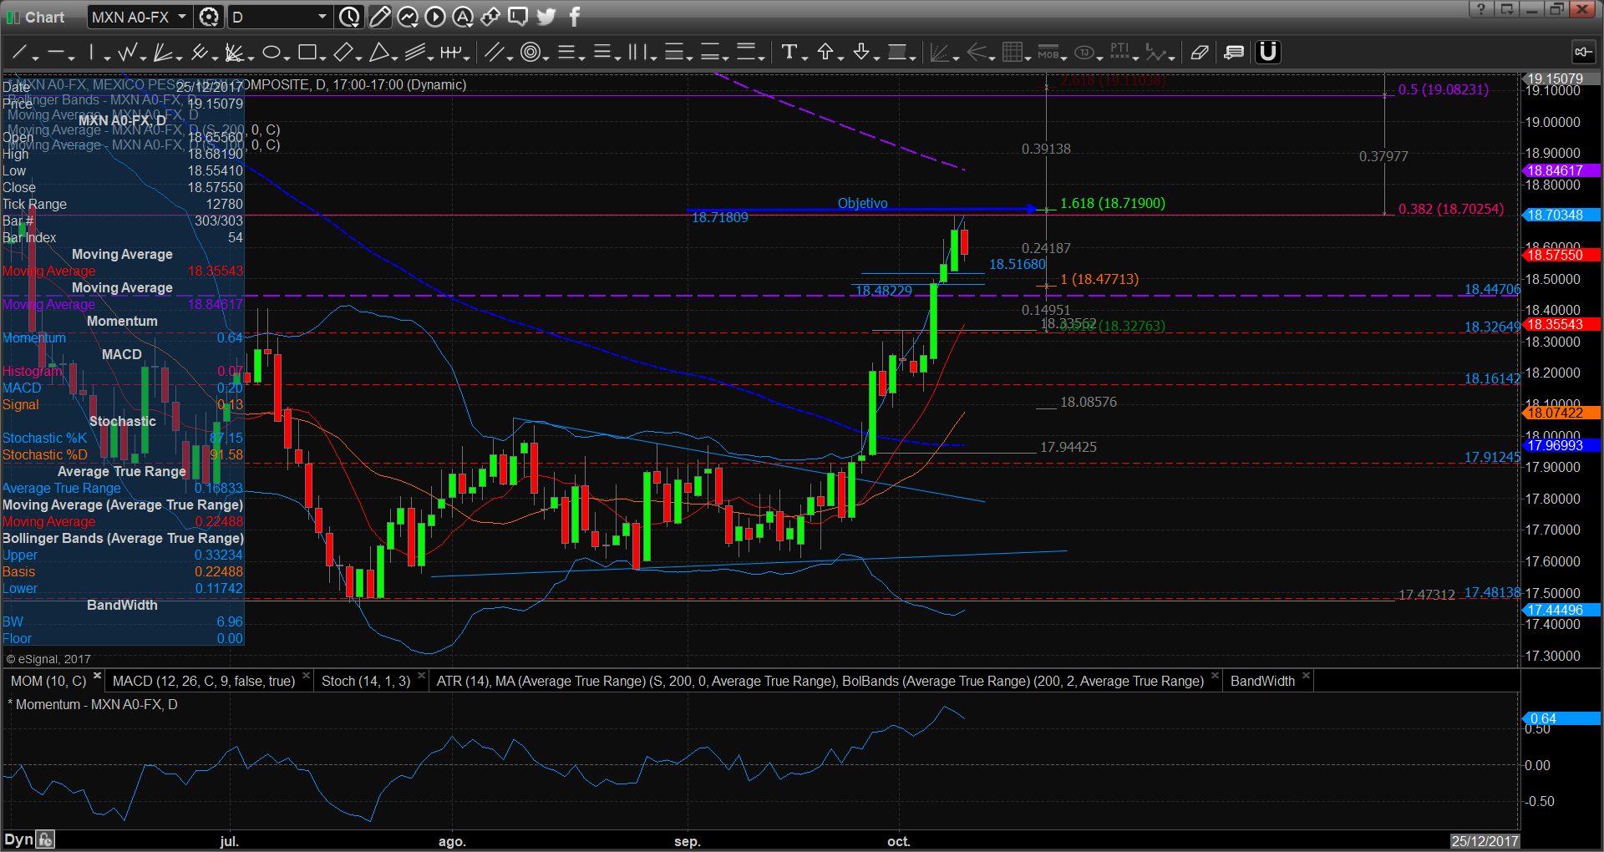Expand the ellipse tool dropdown arrow

287,58
